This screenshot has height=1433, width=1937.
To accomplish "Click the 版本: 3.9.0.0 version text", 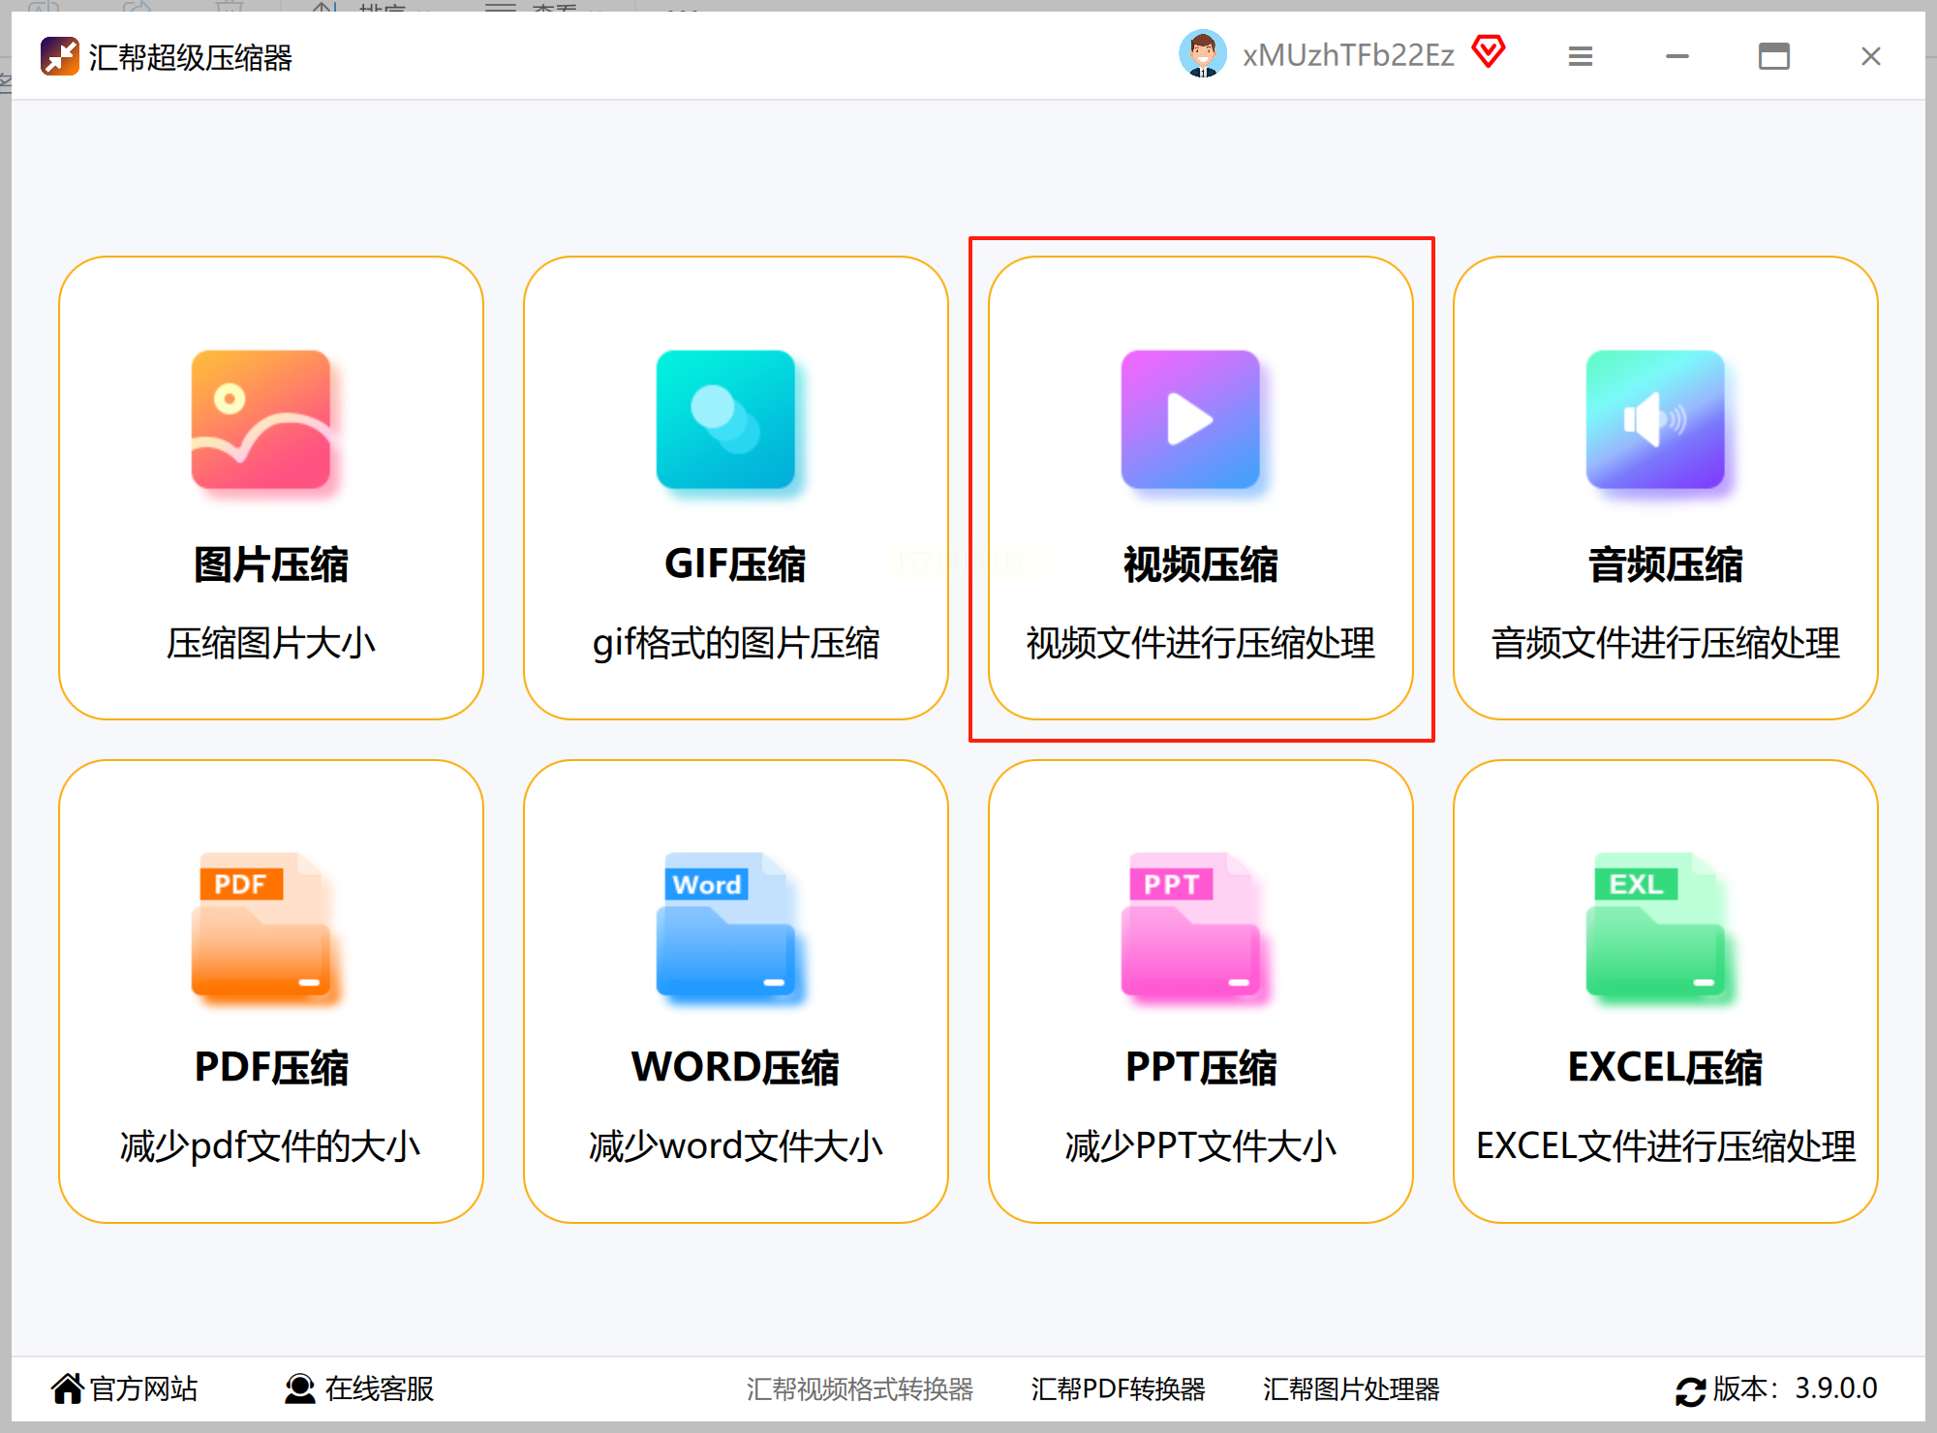I will 1794,1388.
